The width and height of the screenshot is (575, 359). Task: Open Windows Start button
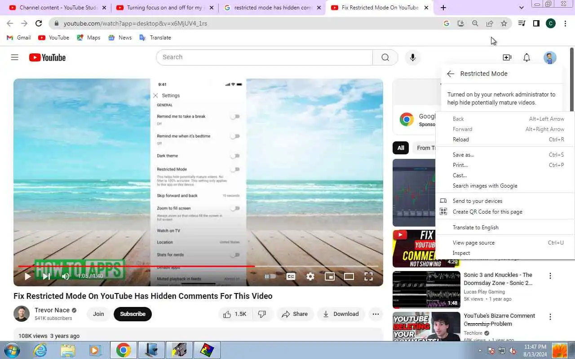tap(12, 350)
